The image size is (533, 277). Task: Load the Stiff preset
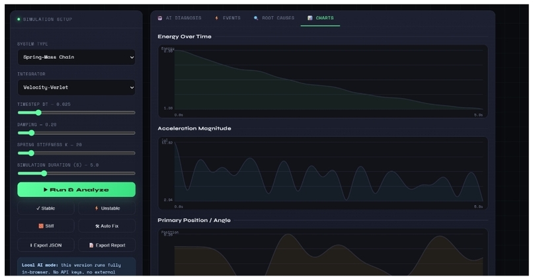(46, 225)
